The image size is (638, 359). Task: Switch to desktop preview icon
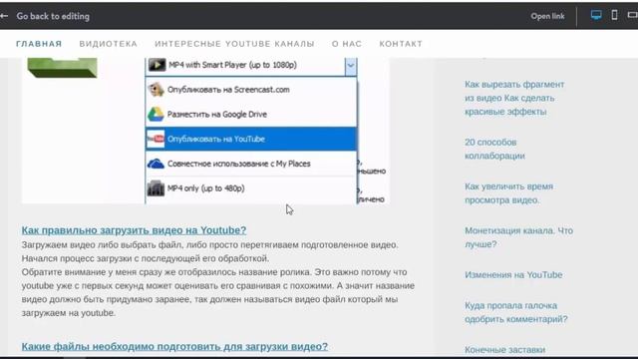596,16
